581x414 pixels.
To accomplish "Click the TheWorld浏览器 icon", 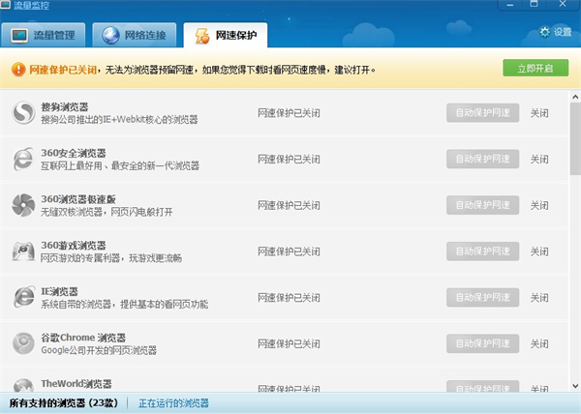I will click(23, 386).
